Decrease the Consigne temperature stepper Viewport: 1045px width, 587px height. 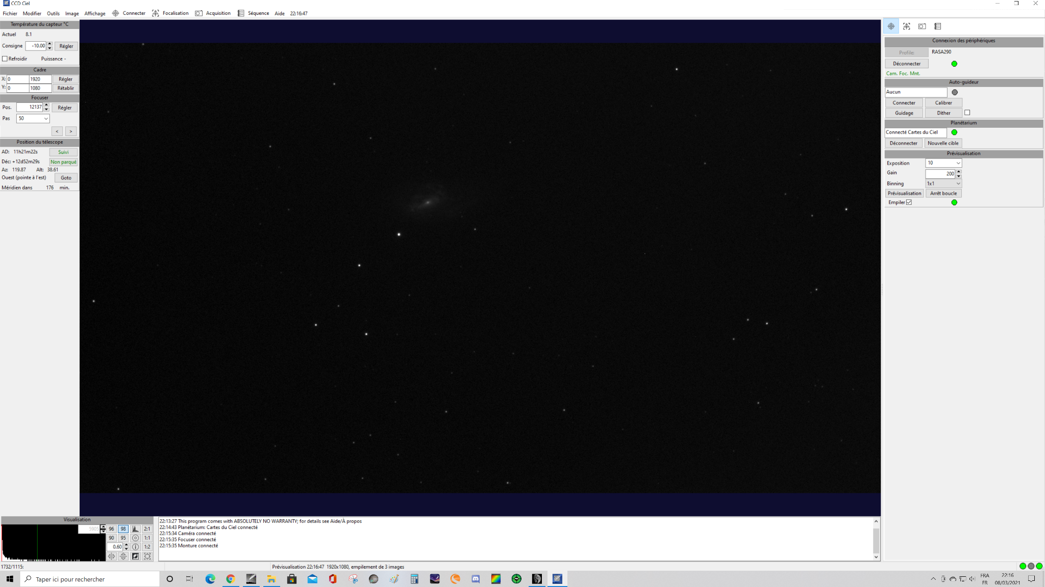[x=49, y=48]
